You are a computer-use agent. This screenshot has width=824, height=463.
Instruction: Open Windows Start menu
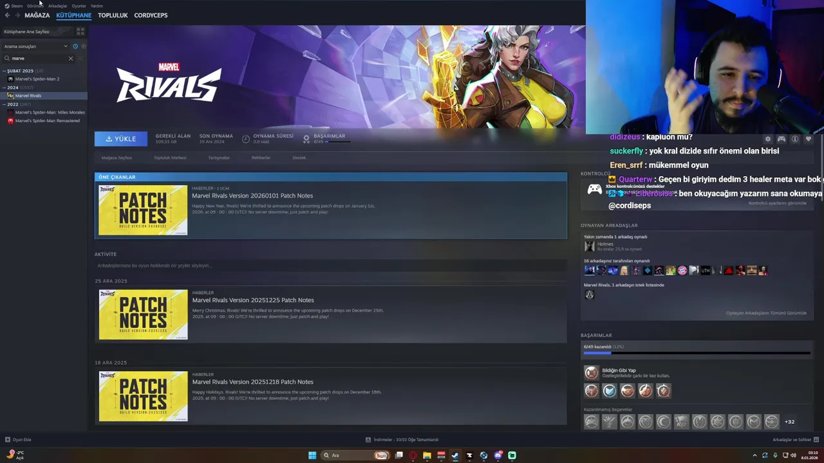point(312,455)
